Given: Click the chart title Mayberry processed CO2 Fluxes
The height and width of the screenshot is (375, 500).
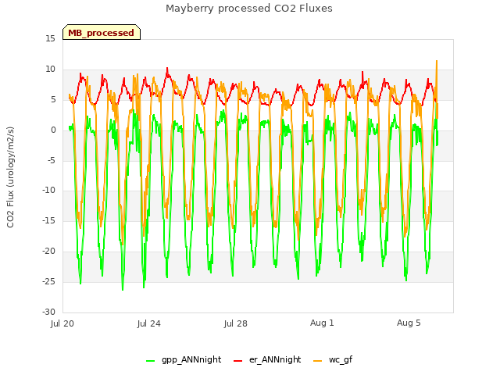Looking at the screenshot, I should click(x=249, y=9).
